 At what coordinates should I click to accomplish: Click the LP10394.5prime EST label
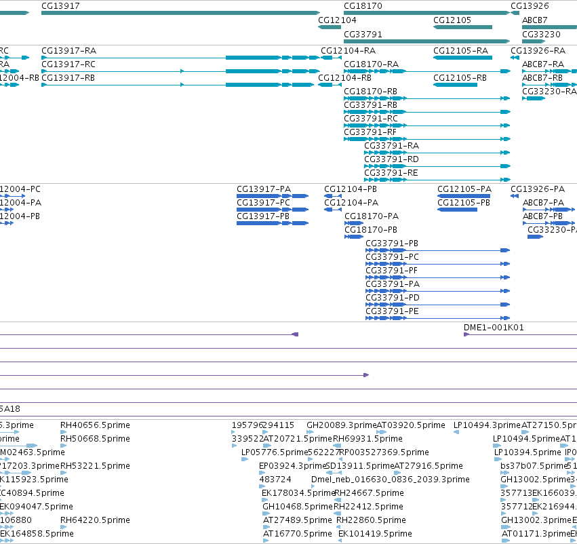(x=528, y=452)
